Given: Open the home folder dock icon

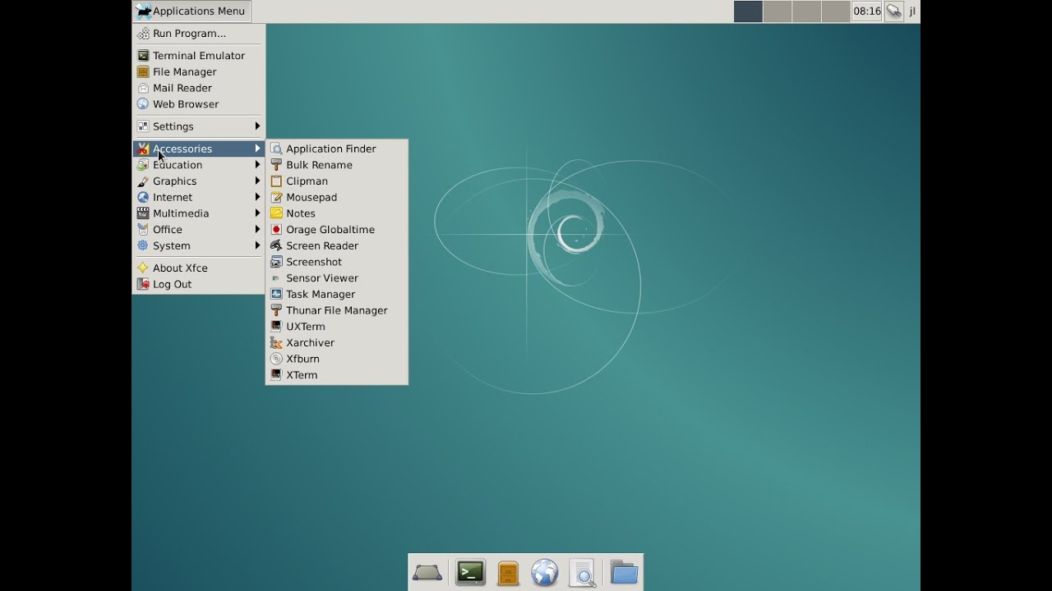Looking at the screenshot, I should click(x=625, y=572).
